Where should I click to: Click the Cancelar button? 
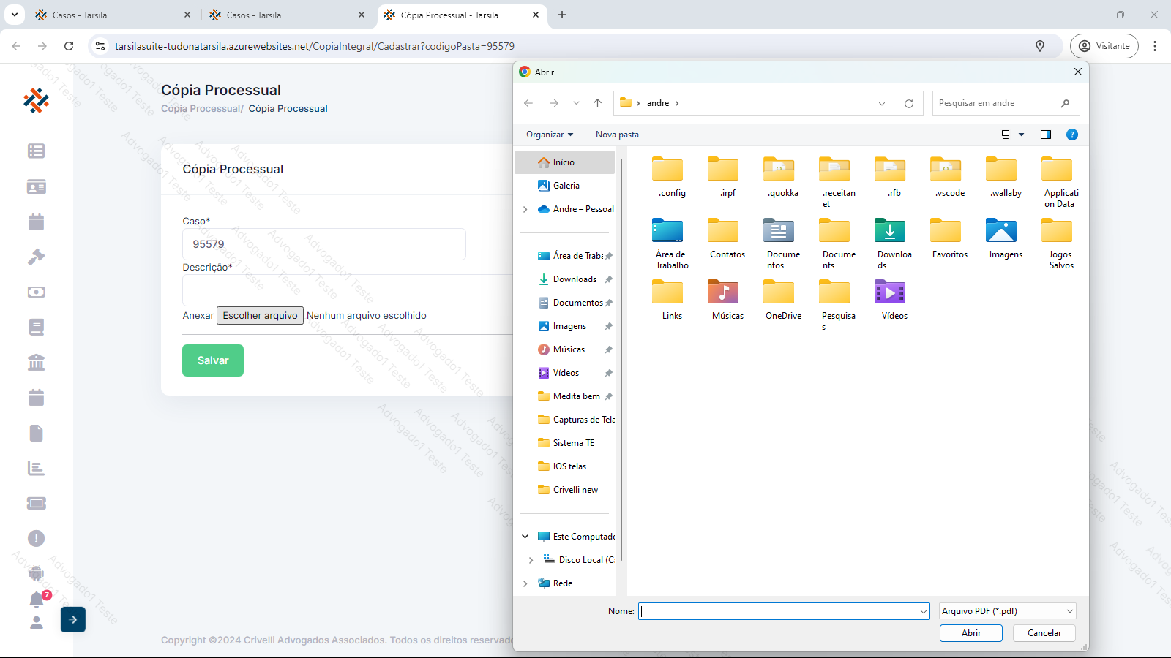pos(1044,633)
